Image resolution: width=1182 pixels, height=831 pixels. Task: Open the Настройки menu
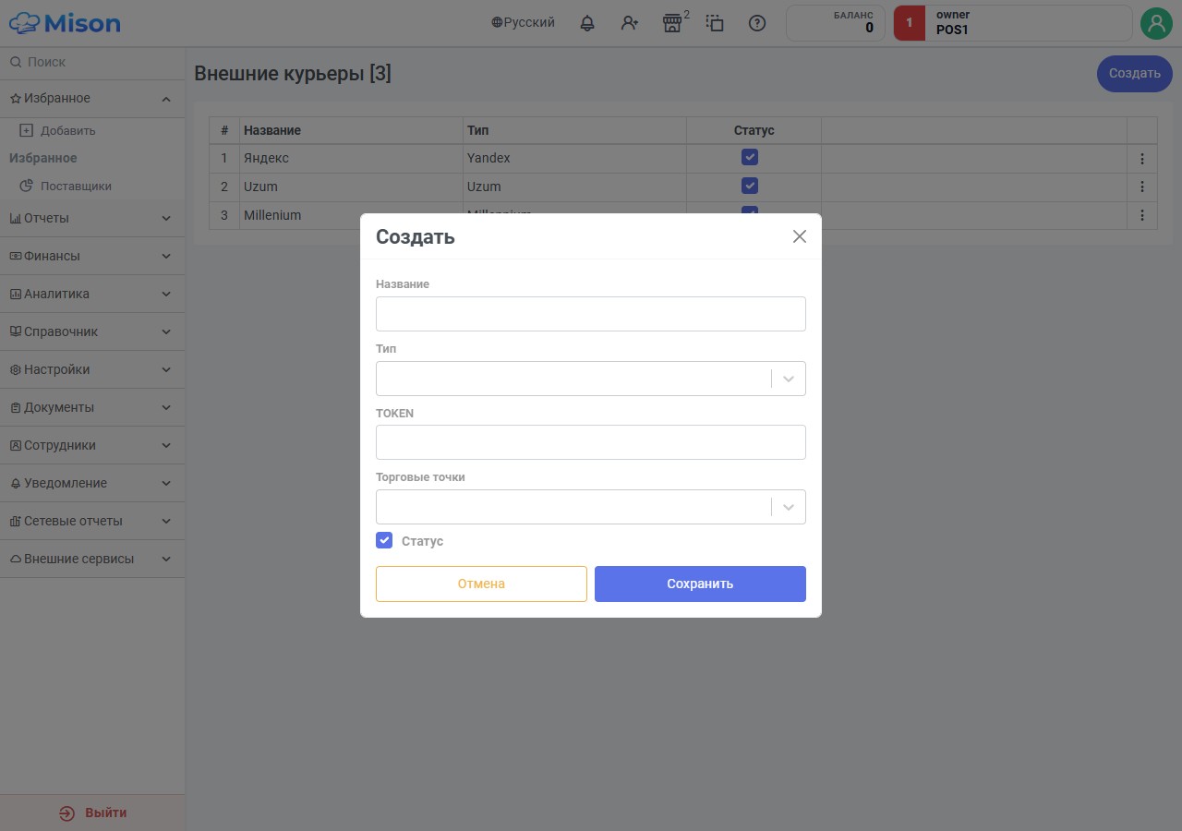(92, 370)
